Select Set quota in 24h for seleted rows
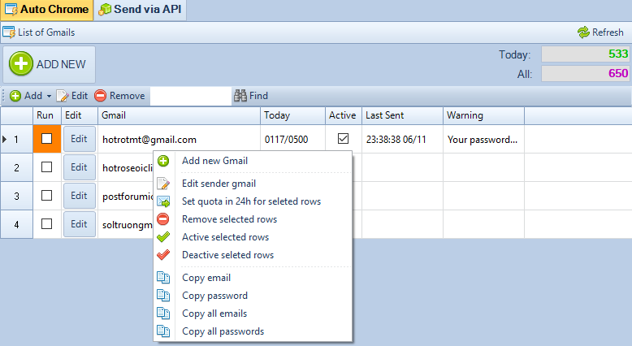Screen dimensions: 632x346 point(253,201)
